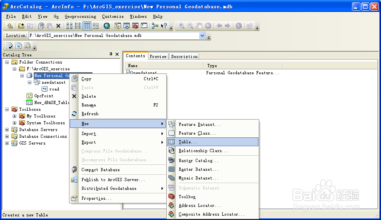
Task: Launch the Search window icon
Action: 107,26
